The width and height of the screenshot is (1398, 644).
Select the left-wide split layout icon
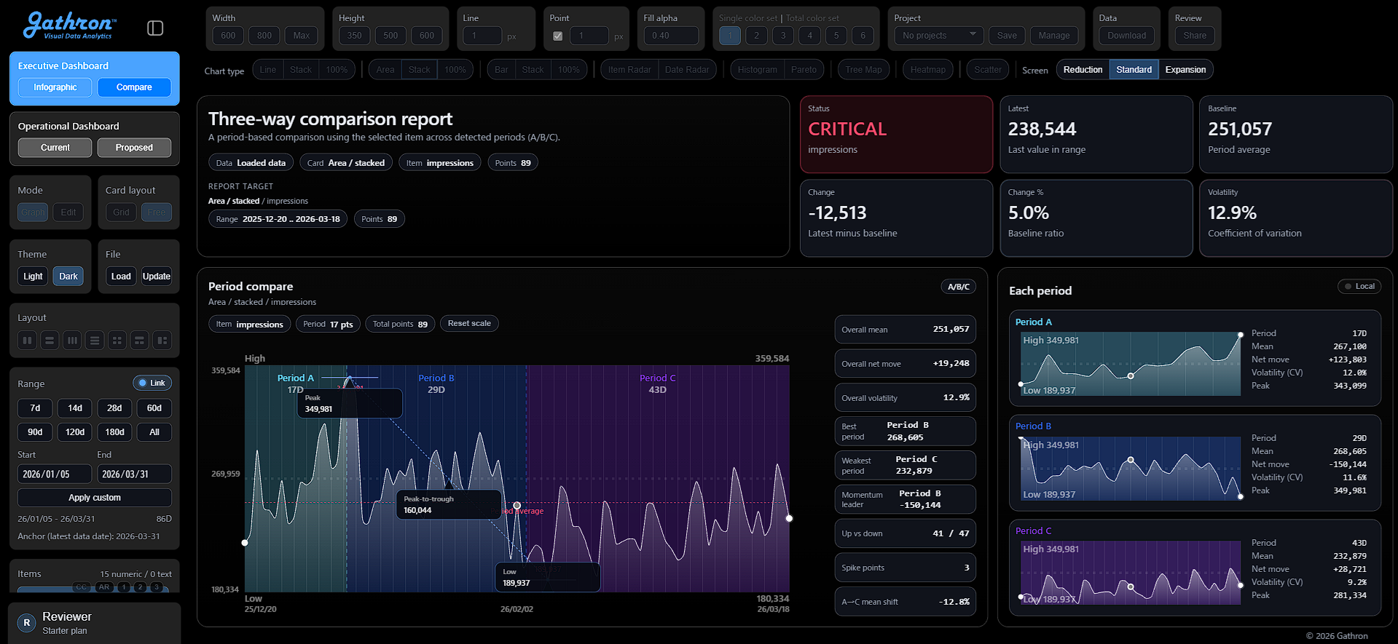[x=162, y=340]
